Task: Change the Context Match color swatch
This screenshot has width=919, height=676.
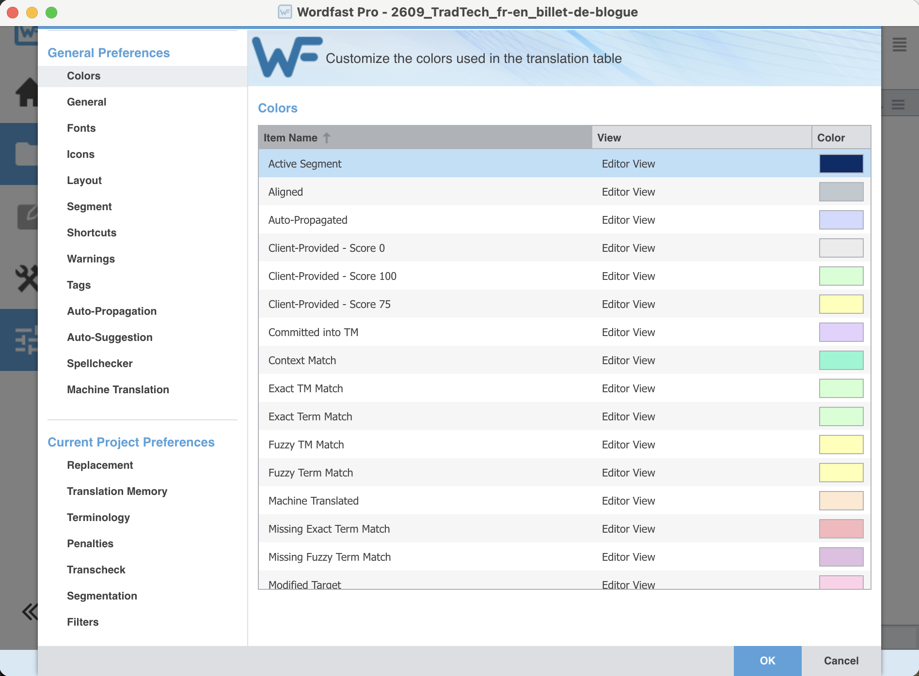Action: pos(841,360)
